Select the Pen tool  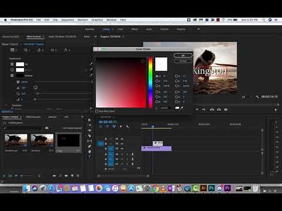coord(90,146)
